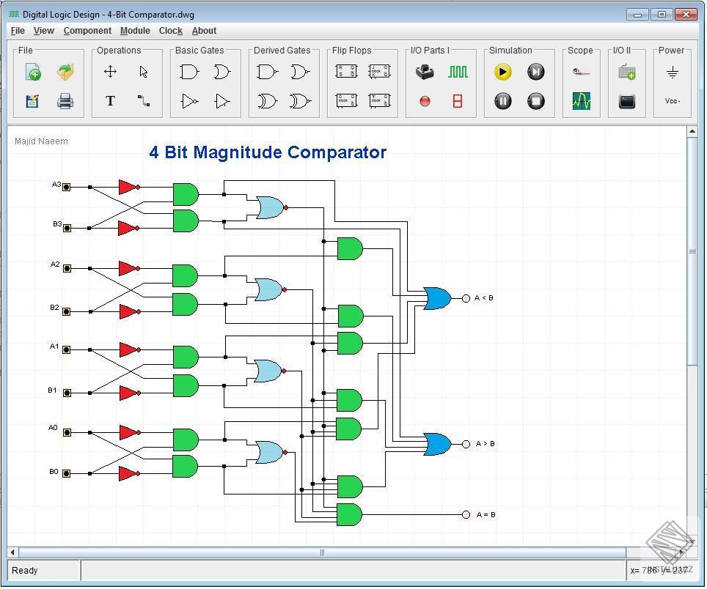The height and width of the screenshot is (589, 707).
Task: Select the NOT gate from Basic Gates
Action: 189,101
